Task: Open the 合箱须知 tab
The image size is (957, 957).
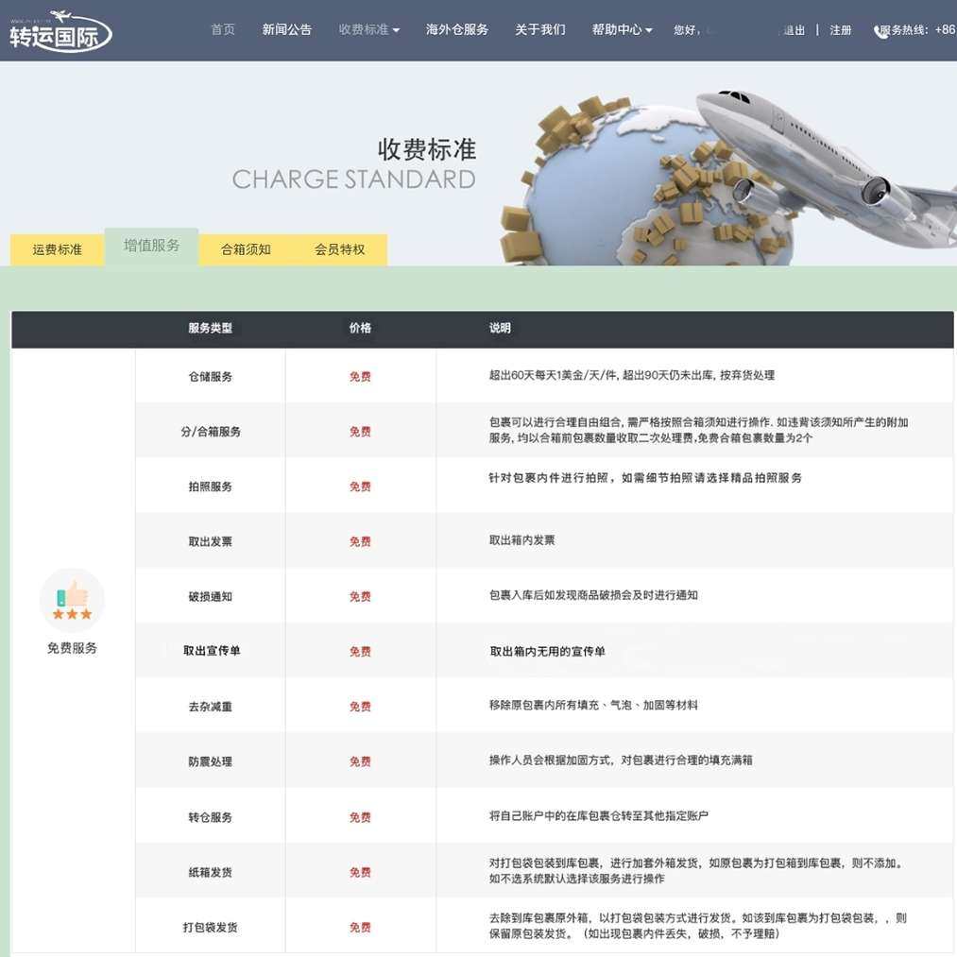Action: tap(245, 248)
